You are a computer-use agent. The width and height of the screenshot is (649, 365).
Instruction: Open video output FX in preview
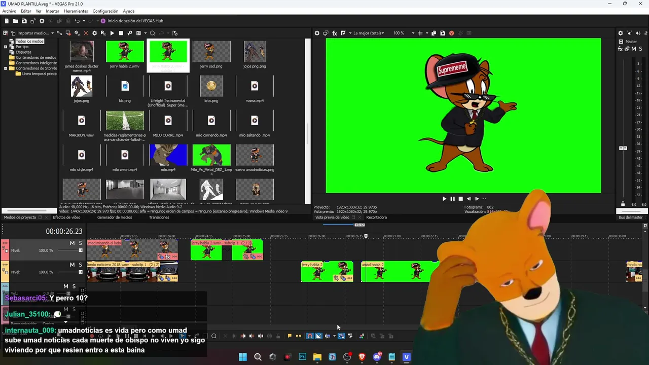335,33
